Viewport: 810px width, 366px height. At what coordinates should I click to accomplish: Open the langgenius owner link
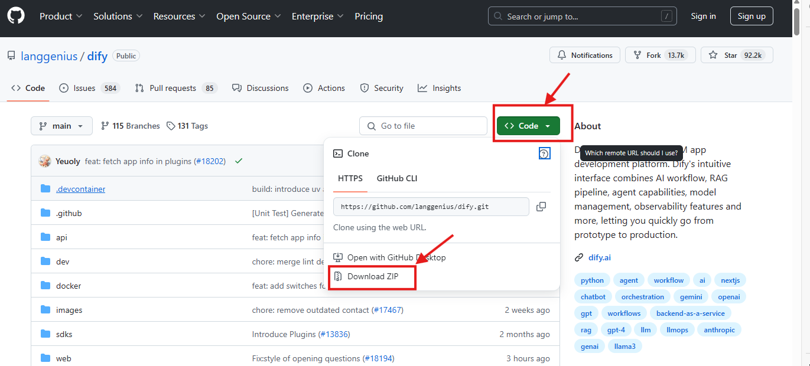click(49, 56)
